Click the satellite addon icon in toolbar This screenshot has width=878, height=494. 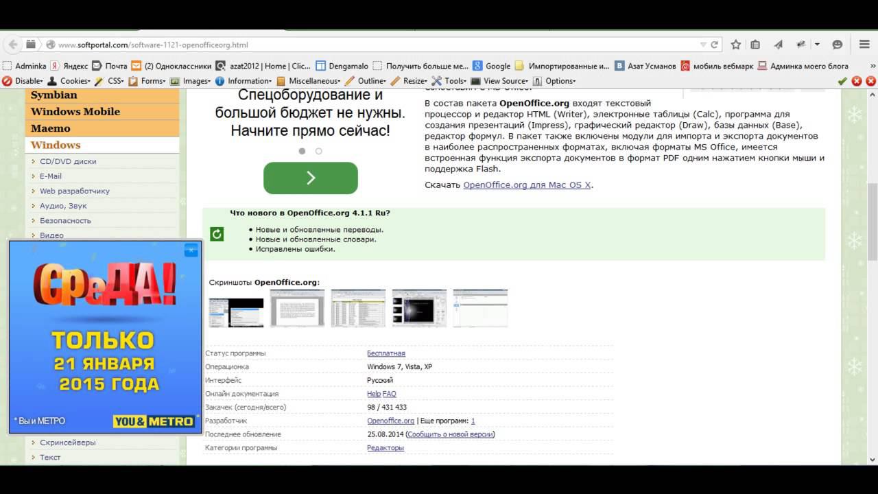800,45
